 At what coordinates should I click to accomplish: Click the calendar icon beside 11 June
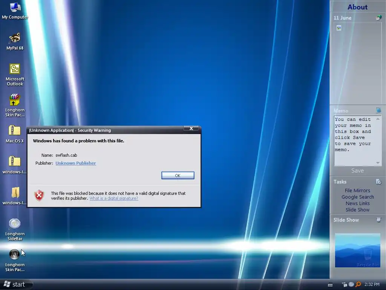[x=378, y=17]
